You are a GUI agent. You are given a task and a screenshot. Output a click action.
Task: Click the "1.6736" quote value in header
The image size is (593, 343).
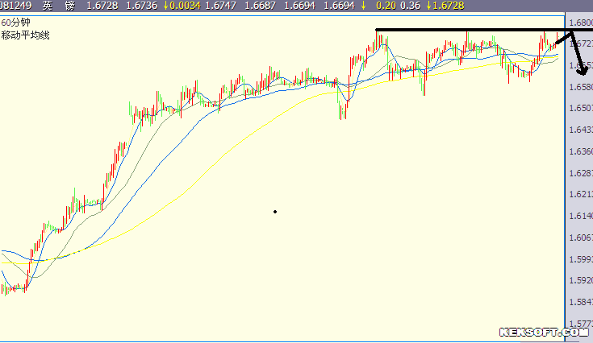click(141, 6)
